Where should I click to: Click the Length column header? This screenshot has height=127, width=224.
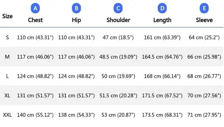tap(162, 20)
